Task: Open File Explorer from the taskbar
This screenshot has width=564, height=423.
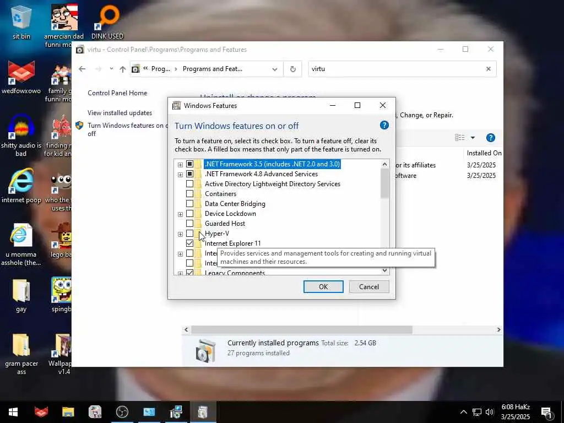Action: click(x=68, y=412)
